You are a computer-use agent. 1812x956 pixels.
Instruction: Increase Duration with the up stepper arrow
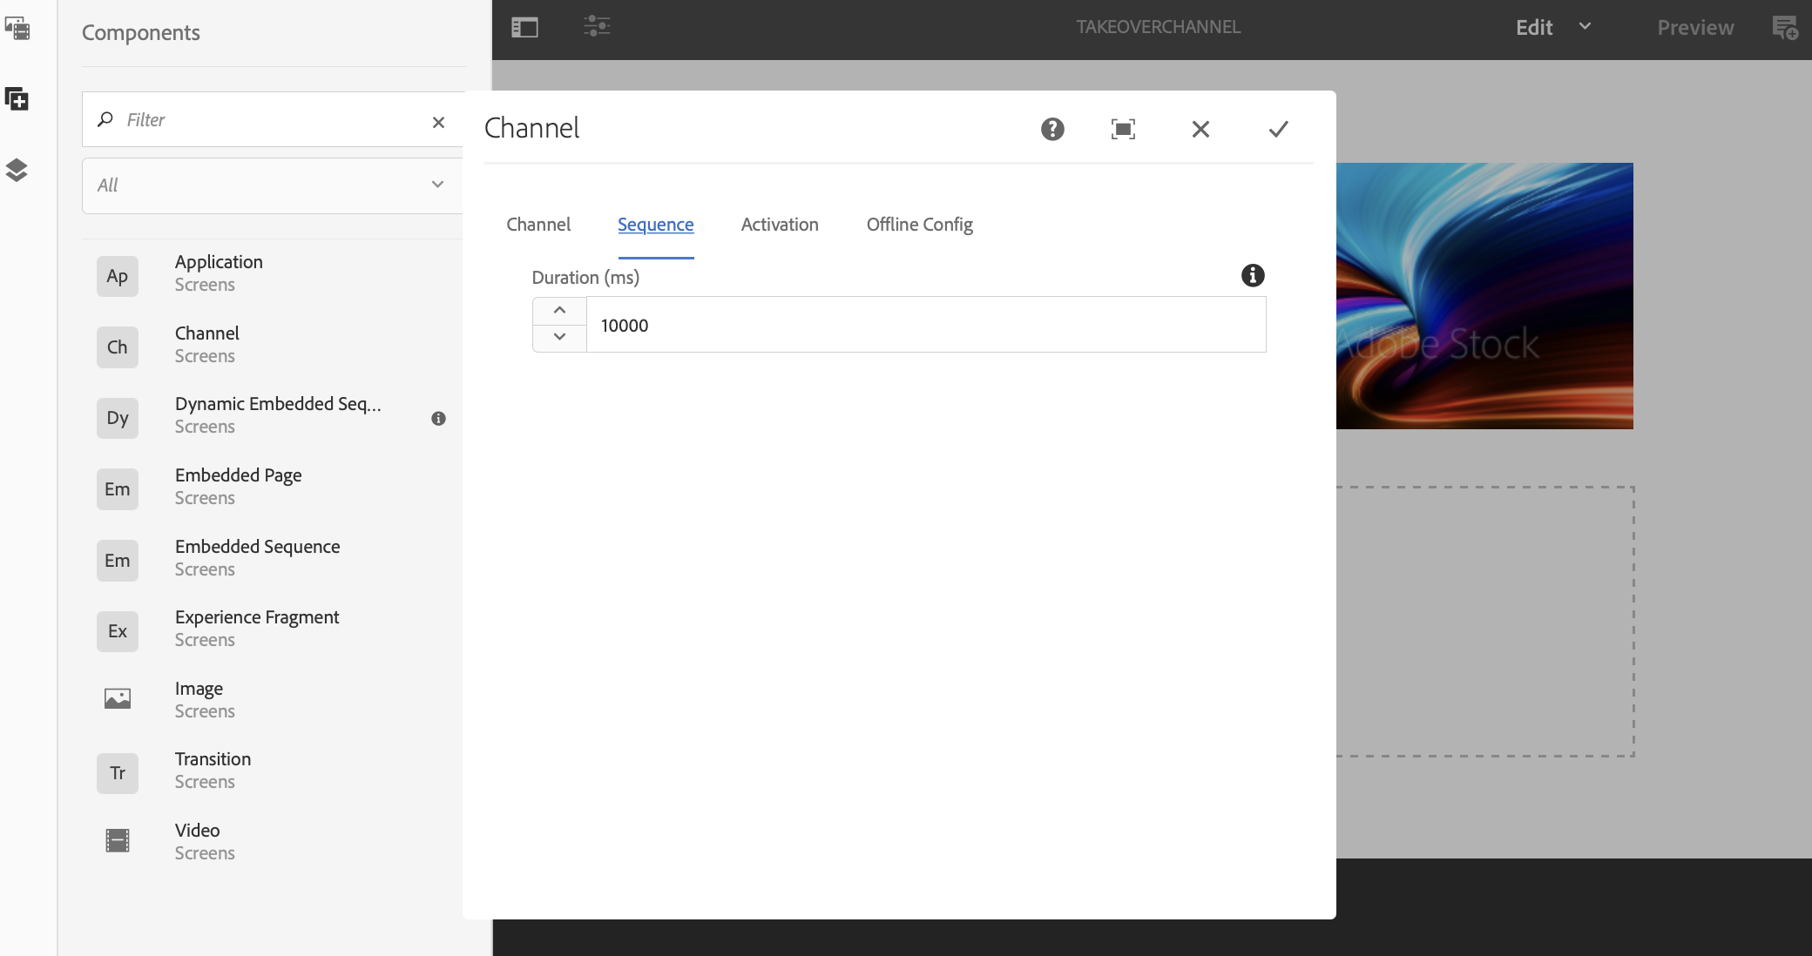(559, 311)
